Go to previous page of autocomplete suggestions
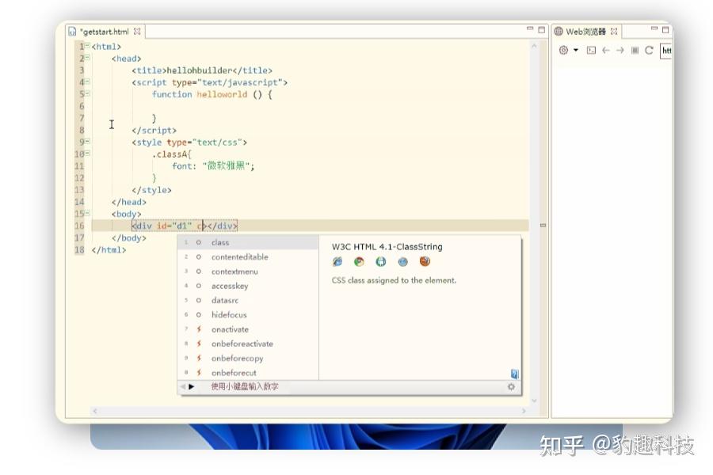 pyautogui.click(x=183, y=386)
